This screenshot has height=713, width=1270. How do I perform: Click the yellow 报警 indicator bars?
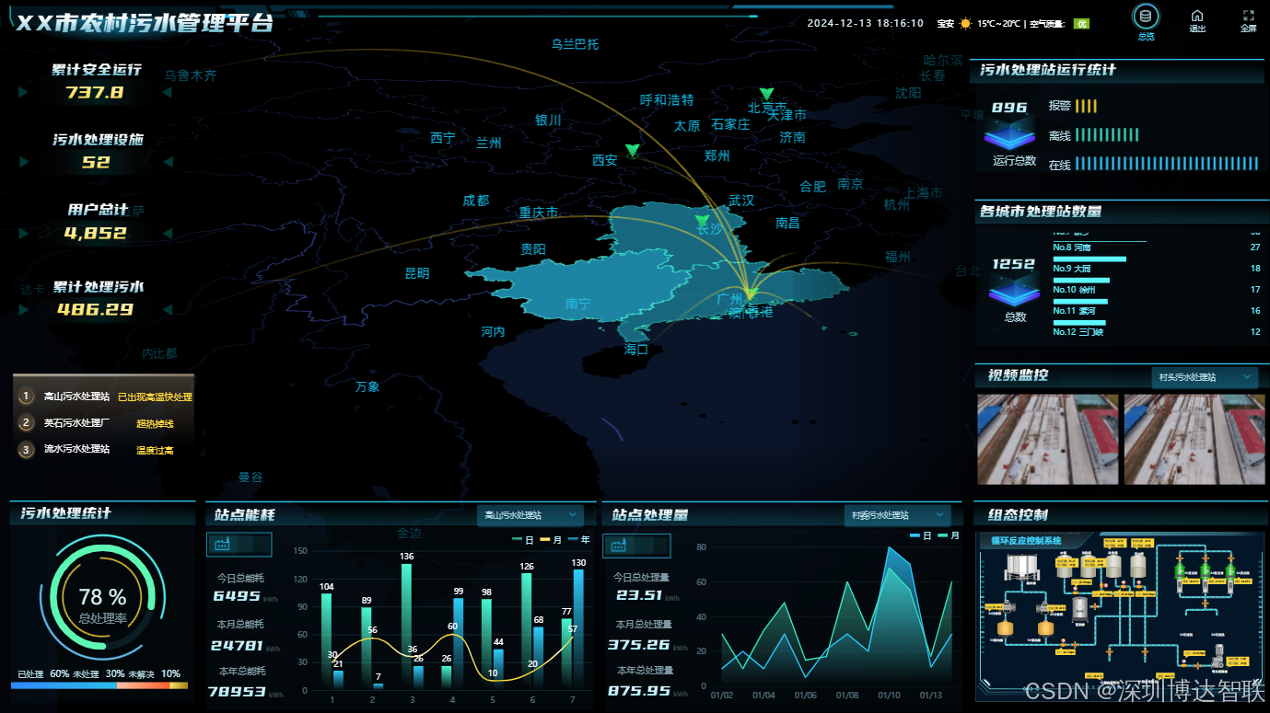click(1087, 106)
